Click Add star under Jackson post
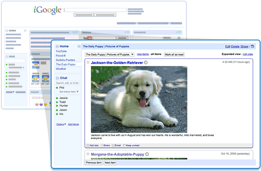 tap(93, 146)
